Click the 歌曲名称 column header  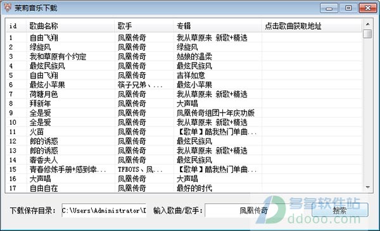click(70, 26)
